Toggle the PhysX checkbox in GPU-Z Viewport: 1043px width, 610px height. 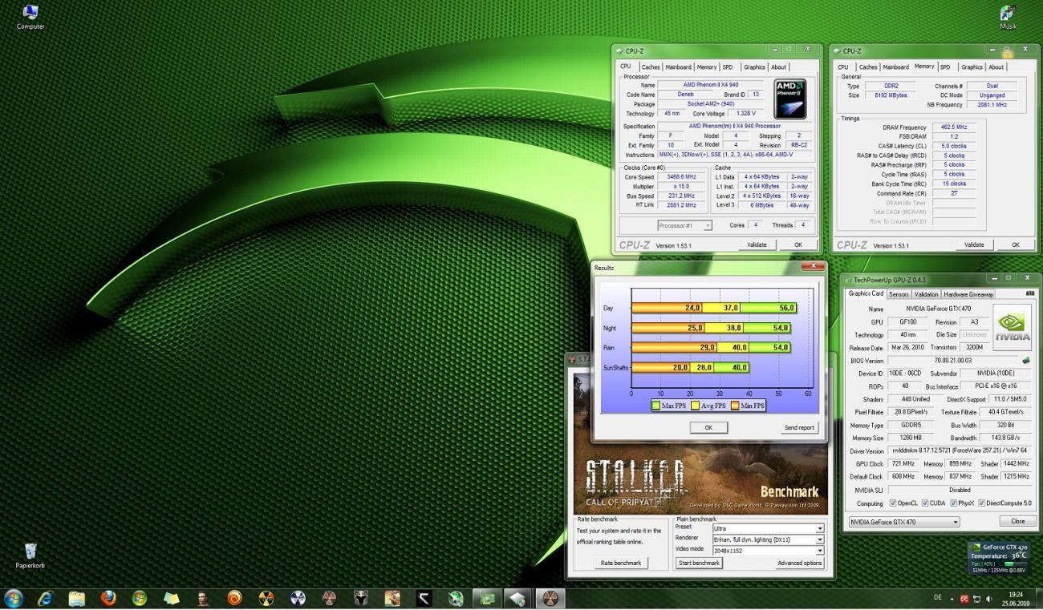pyautogui.click(x=953, y=503)
